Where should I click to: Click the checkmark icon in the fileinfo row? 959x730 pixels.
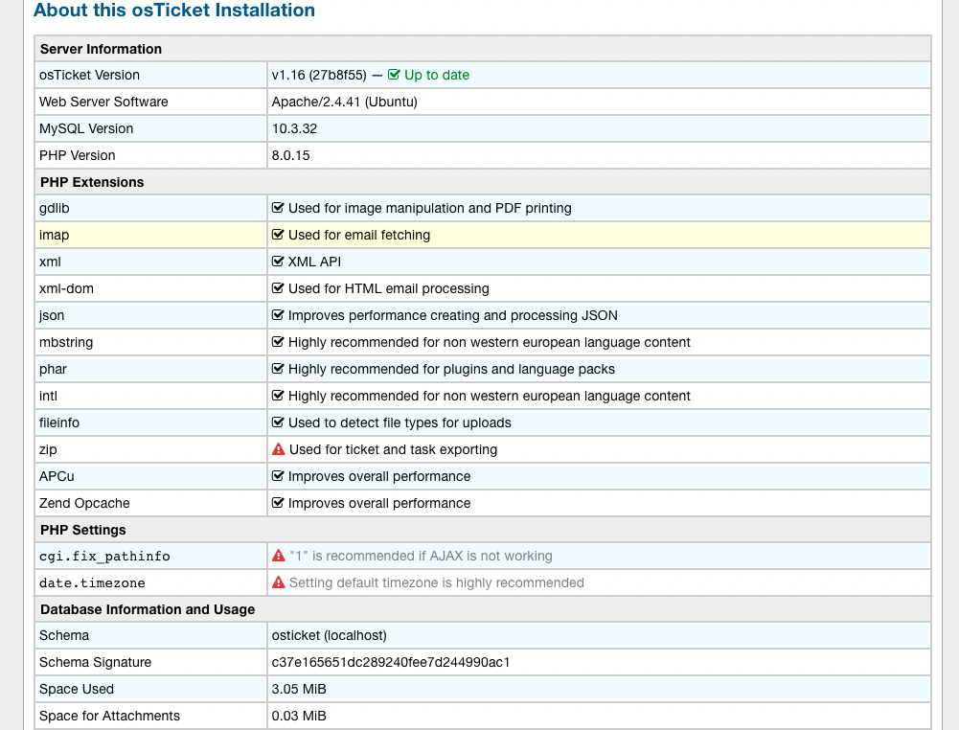[278, 423]
